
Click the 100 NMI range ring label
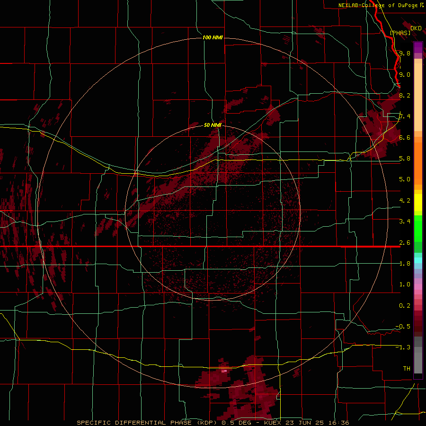coord(213,37)
